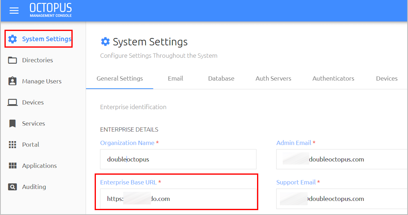
Task: Click the Support Email input field
Action: point(341,199)
